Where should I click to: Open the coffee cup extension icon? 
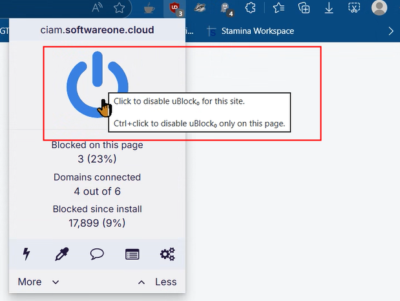click(x=147, y=8)
